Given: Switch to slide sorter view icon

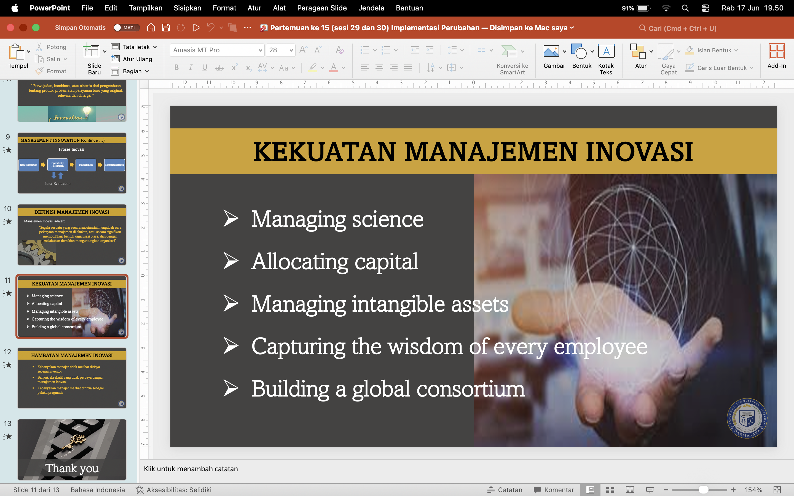Looking at the screenshot, I should pos(610,490).
